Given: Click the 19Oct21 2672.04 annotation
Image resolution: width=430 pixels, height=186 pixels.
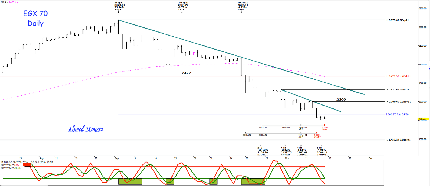Looking at the screenshot, I should [242, 6].
